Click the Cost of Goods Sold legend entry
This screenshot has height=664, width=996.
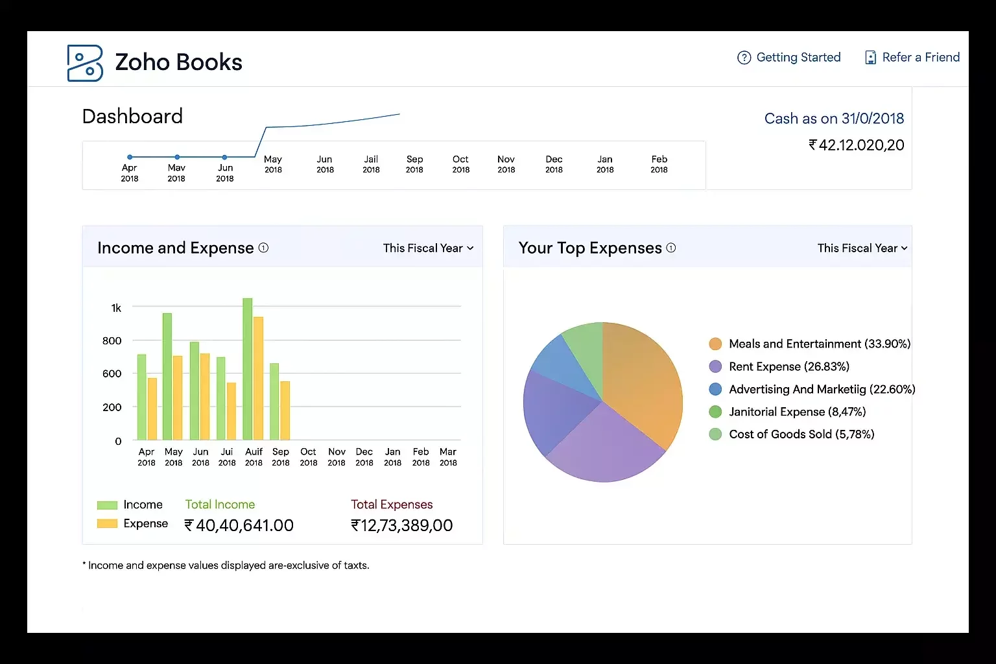[801, 434]
